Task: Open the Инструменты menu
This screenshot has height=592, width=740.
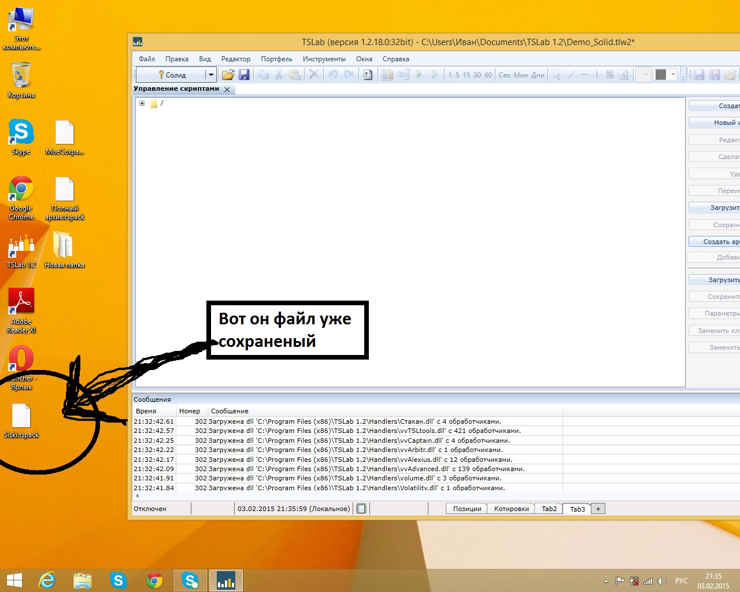Action: point(324,59)
